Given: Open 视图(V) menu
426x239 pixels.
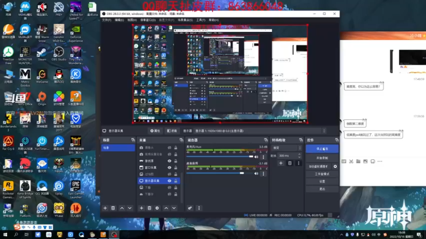Looking at the screenshot, I should coord(132,20).
